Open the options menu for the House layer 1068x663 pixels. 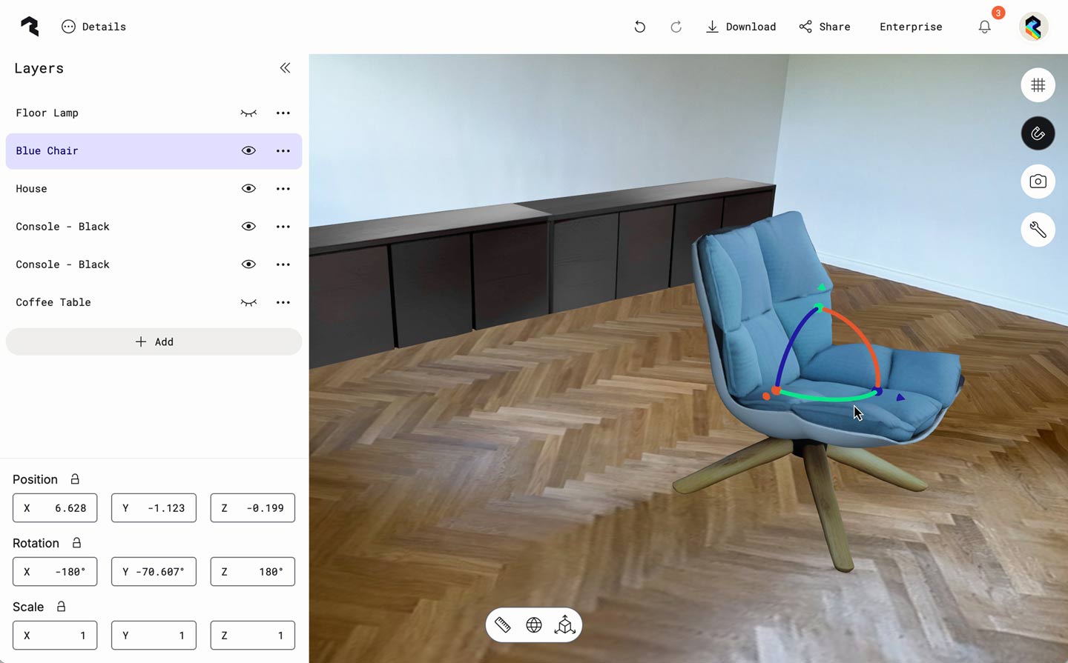283,188
